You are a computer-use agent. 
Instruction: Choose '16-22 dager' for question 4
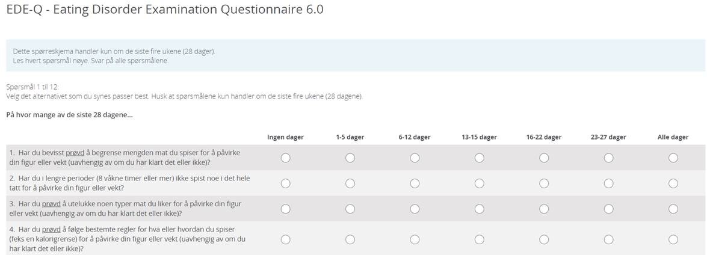544,239
